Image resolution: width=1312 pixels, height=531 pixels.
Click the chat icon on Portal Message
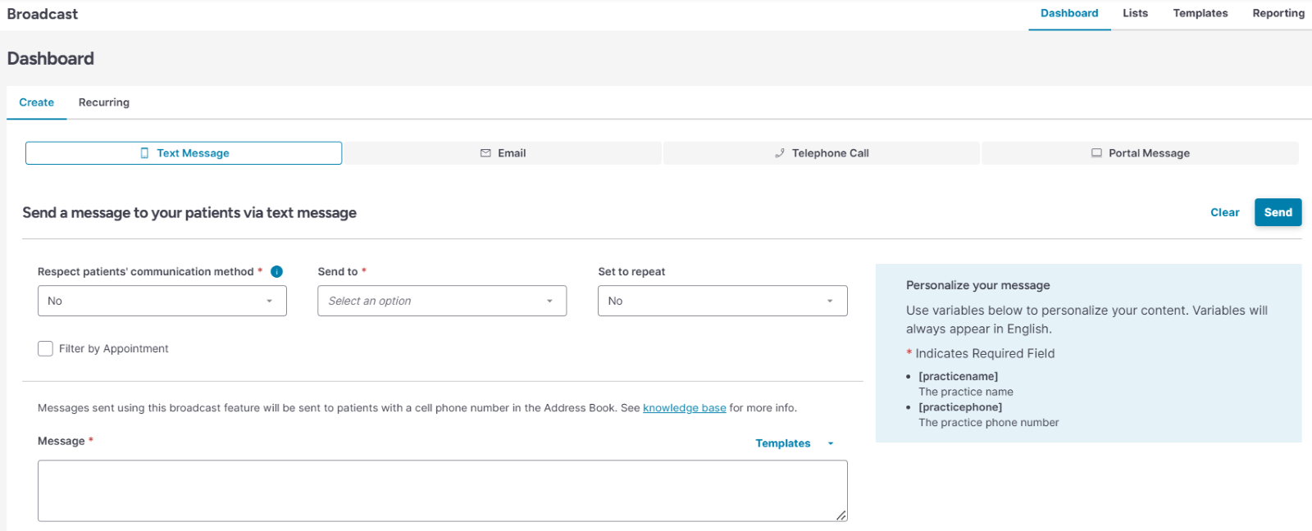click(1096, 153)
